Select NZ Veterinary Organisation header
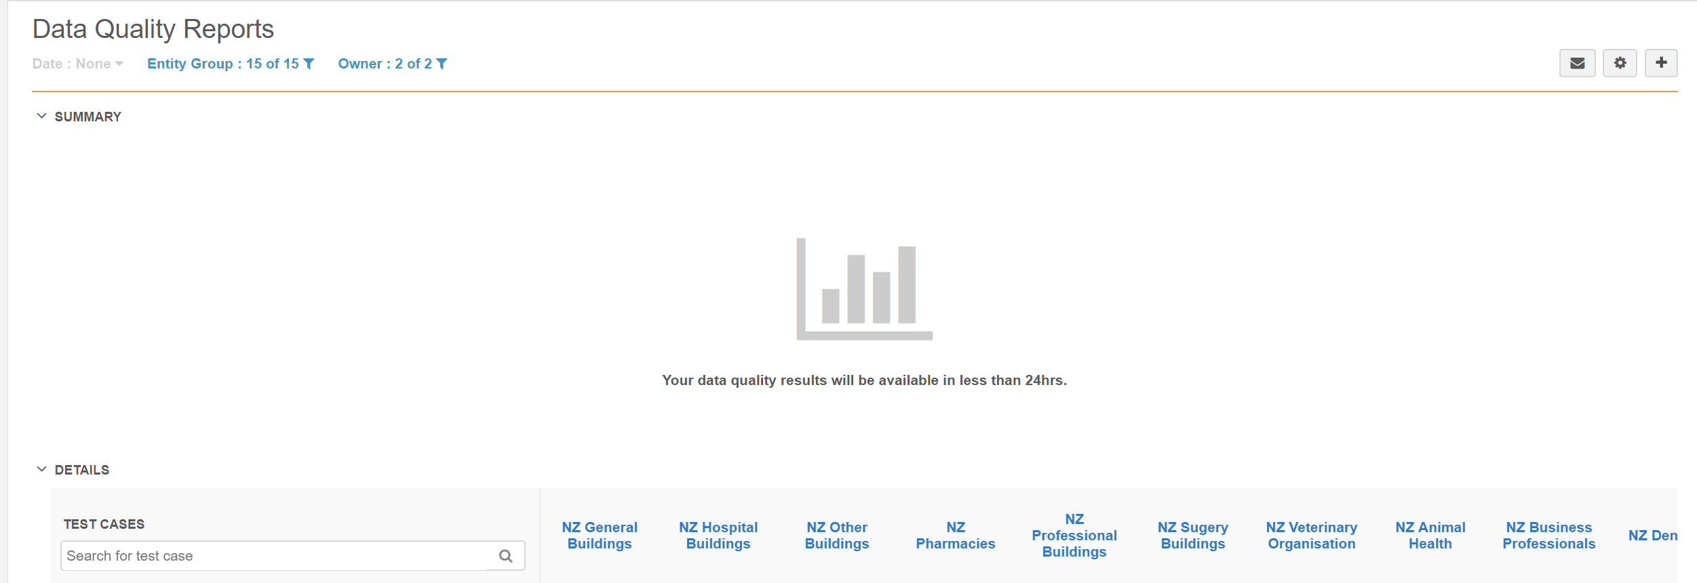 click(1311, 536)
